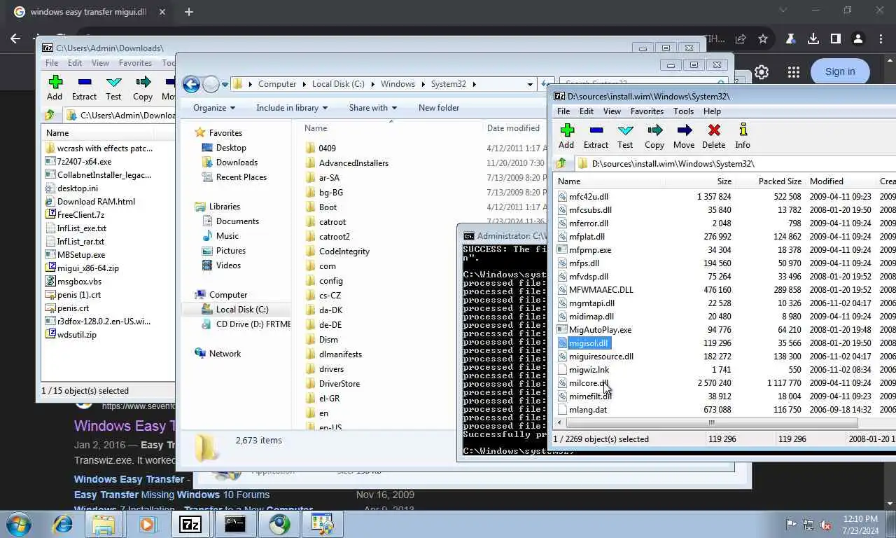Switch to Command Prompt via taskbar
Image resolution: width=896 pixels, height=538 pixels.
pyautogui.click(x=235, y=524)
